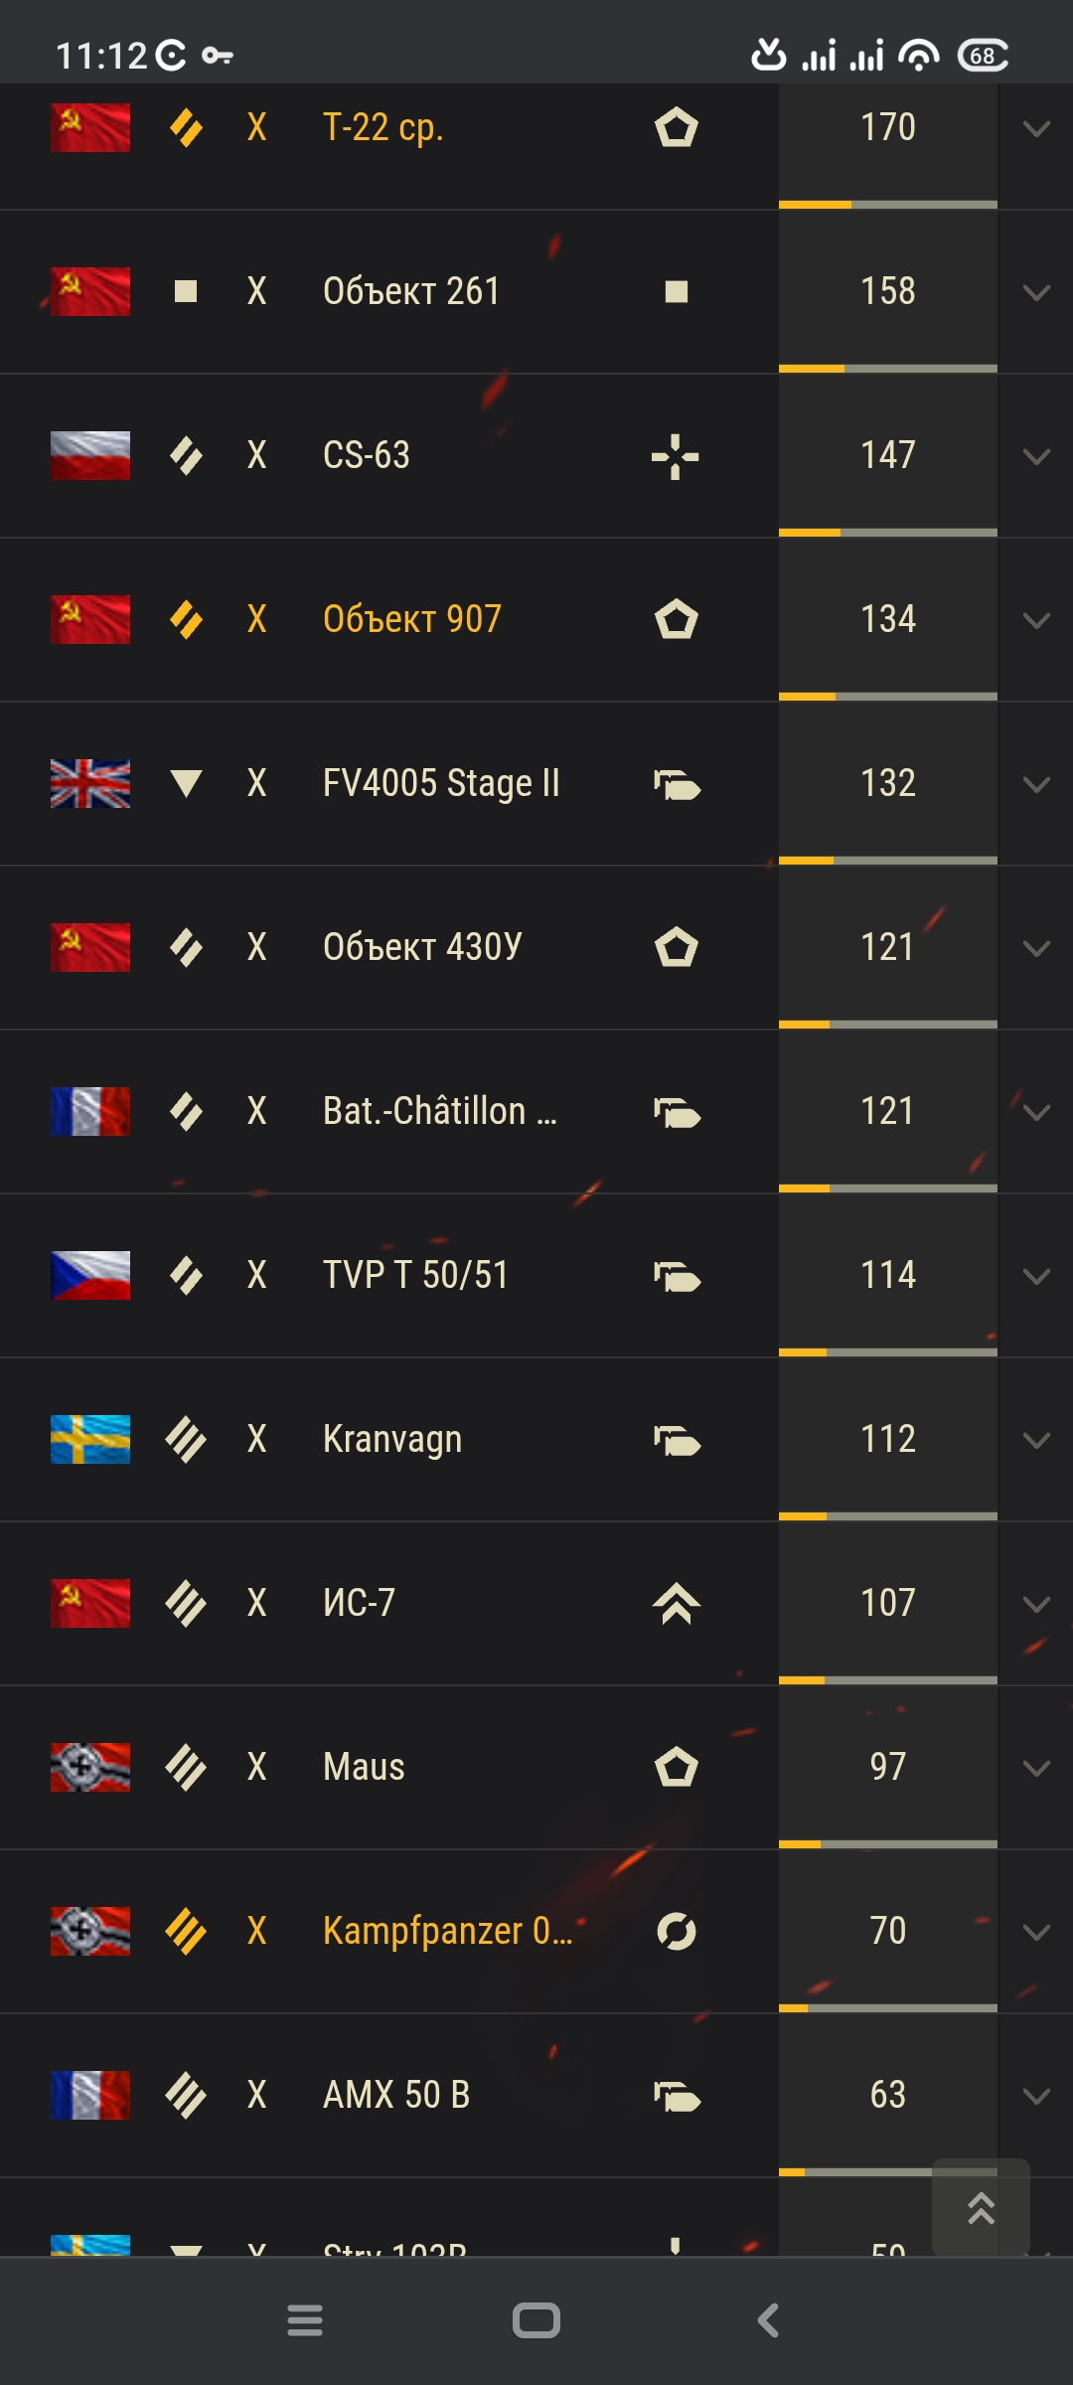Expand the Maus row chevron
This screenshot has height=2385, width=1073.
1036,1768
